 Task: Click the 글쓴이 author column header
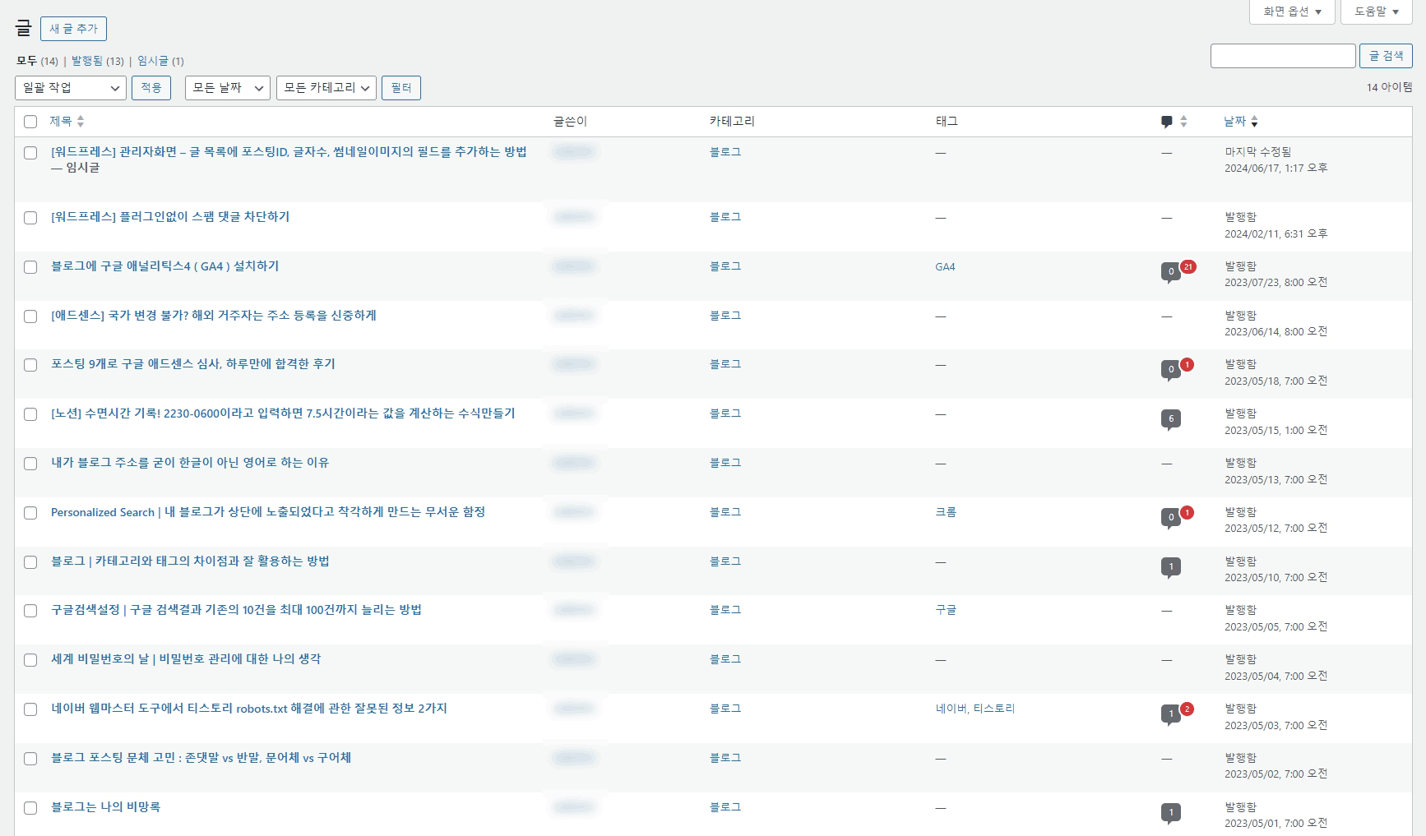[x=570, y=122]
